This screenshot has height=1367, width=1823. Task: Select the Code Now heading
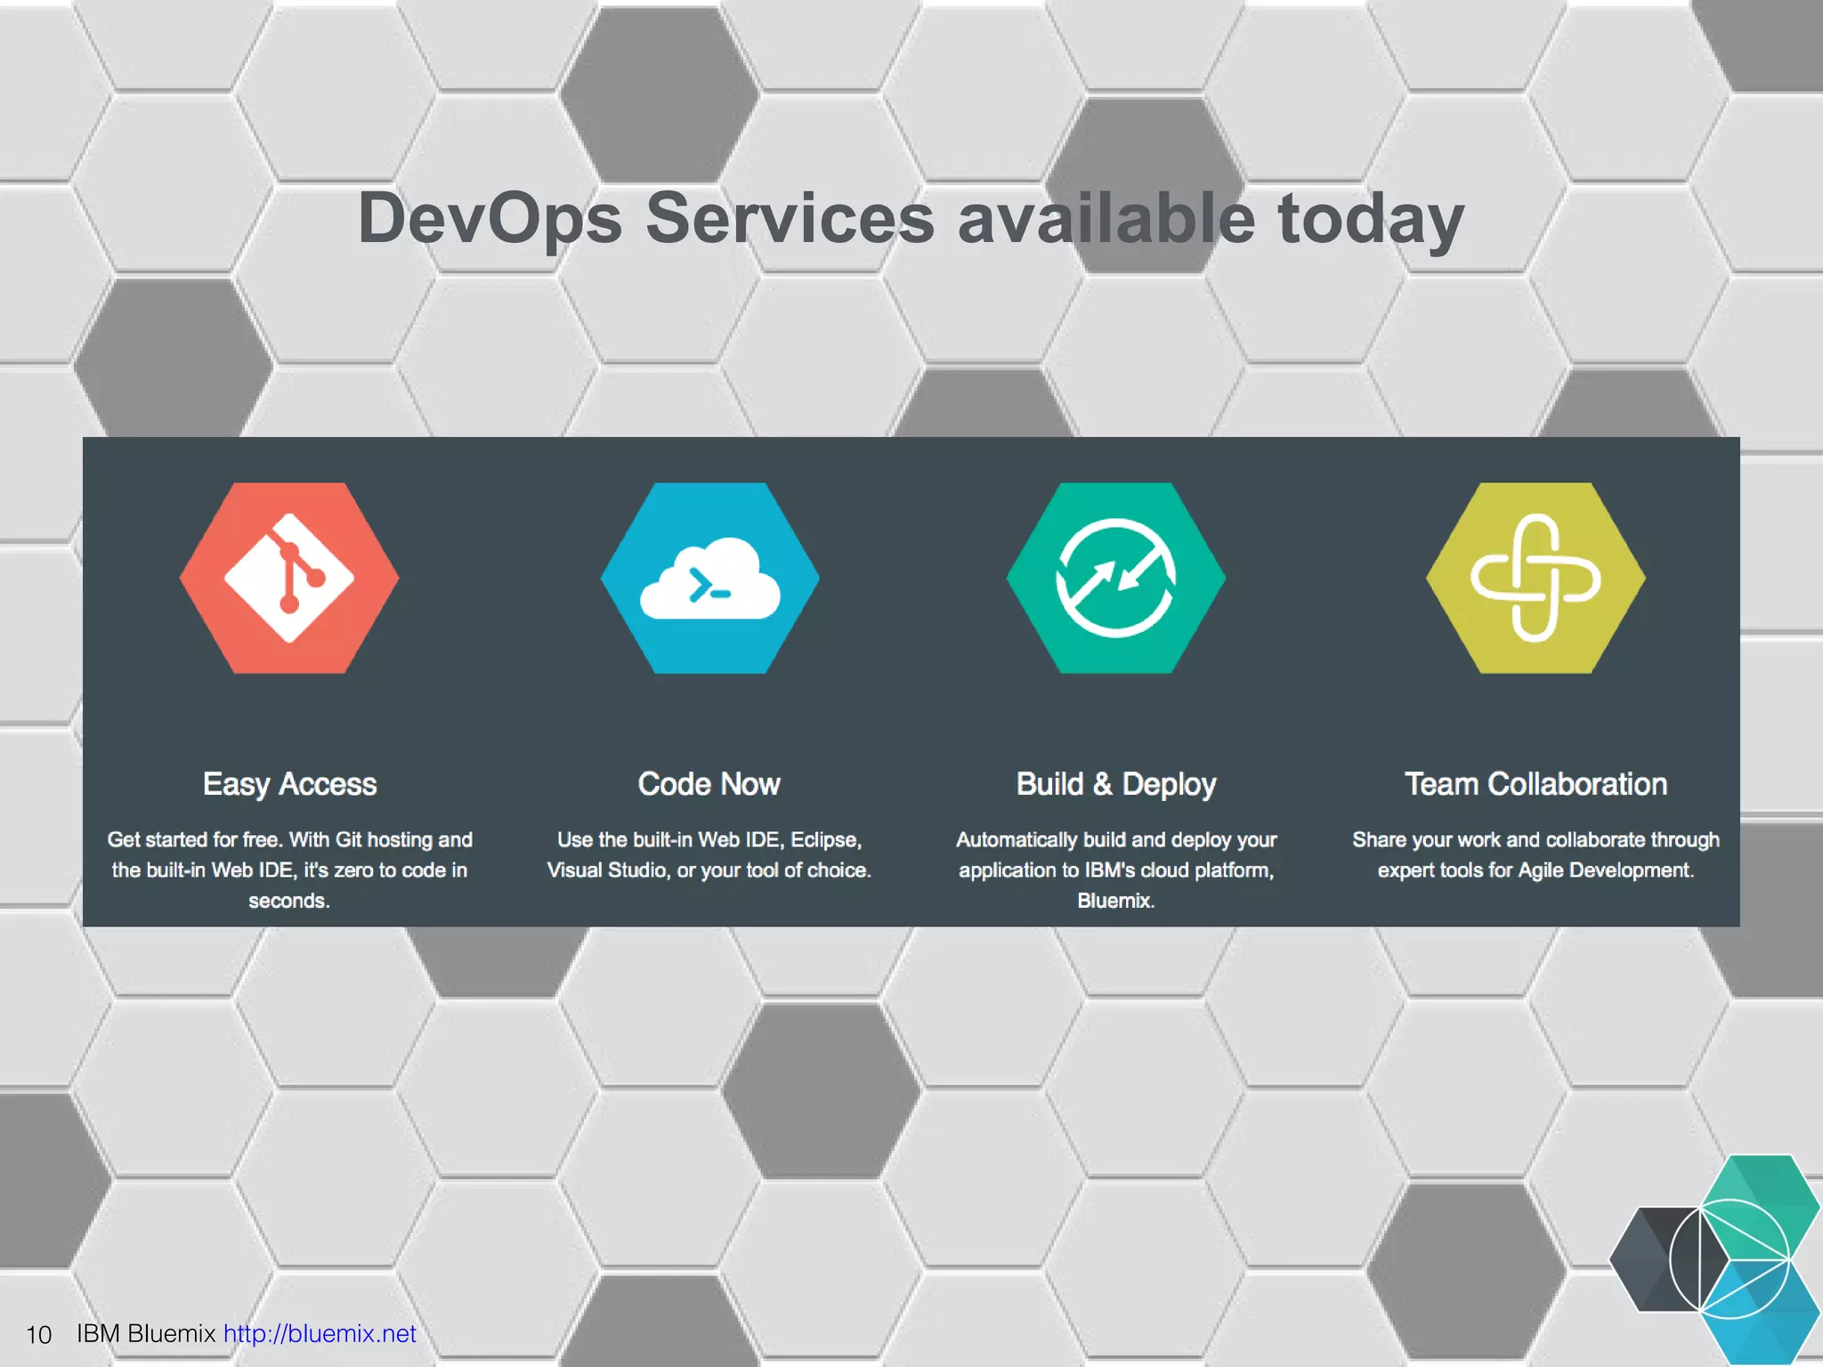[709, 784]
